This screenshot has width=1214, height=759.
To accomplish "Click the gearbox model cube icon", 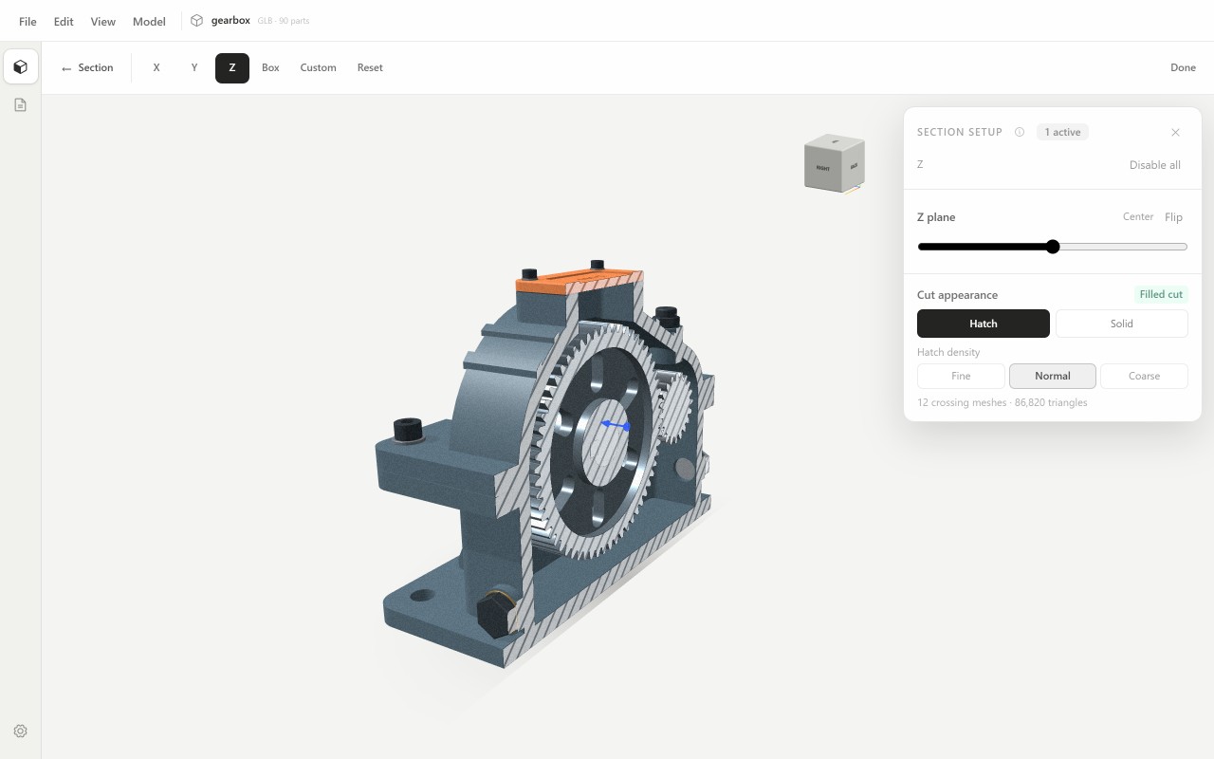I will point(196,21).
